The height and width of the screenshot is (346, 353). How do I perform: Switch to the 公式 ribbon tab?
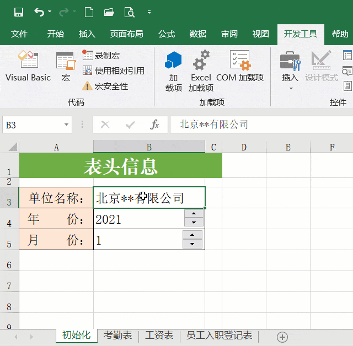click(x=166, y=34)
